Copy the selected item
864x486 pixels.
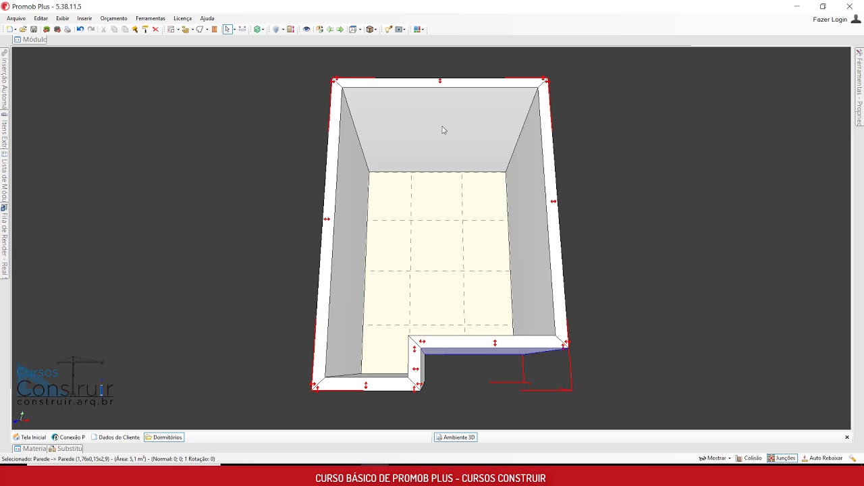114,29
